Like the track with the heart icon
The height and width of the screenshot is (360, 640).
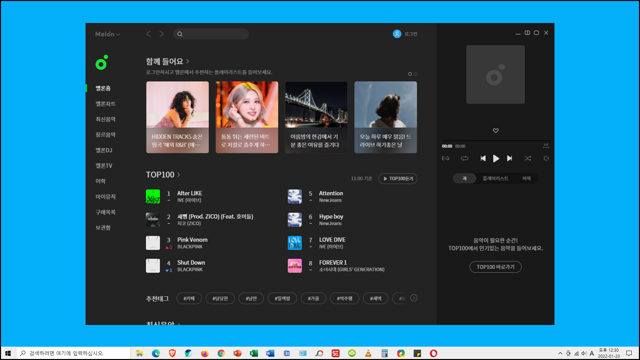[495, 130]
